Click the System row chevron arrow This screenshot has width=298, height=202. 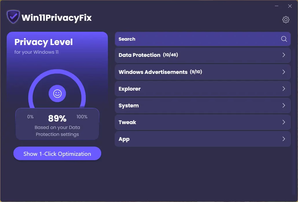[284, 105]
